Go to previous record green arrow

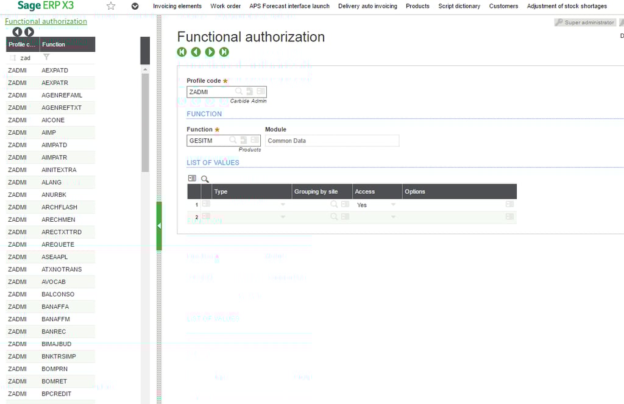pyautogui.click(x=196, y=52)
